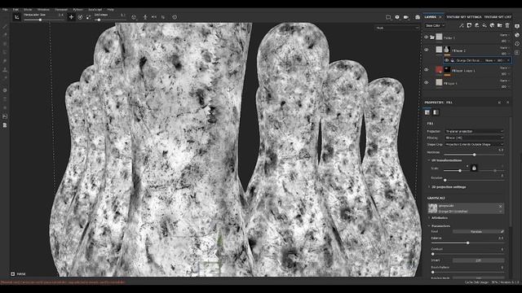The height and width of the screenshot is (293, 522).
Task: Select the Clone stamp tool in left toolbar
Action: 5,70
